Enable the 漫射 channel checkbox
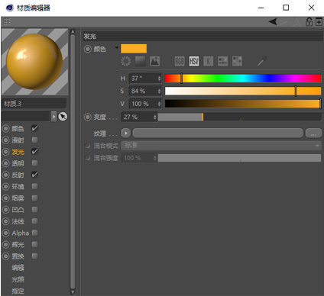The height and width of the screenshot is (296, 324). click(34, 140)
